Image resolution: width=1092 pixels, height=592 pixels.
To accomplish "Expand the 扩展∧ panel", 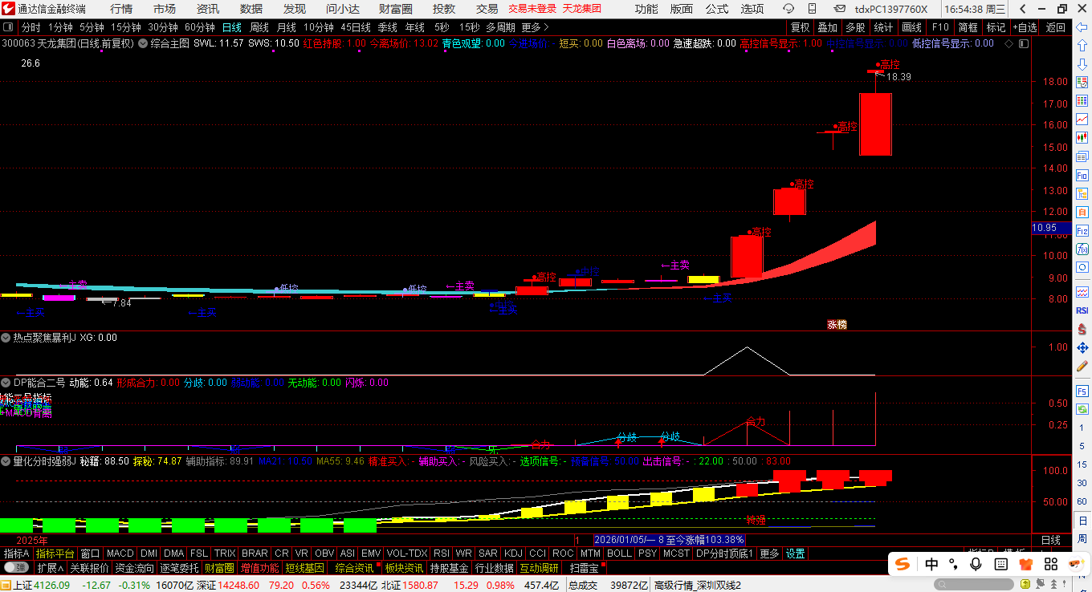I will click(50, 568).
